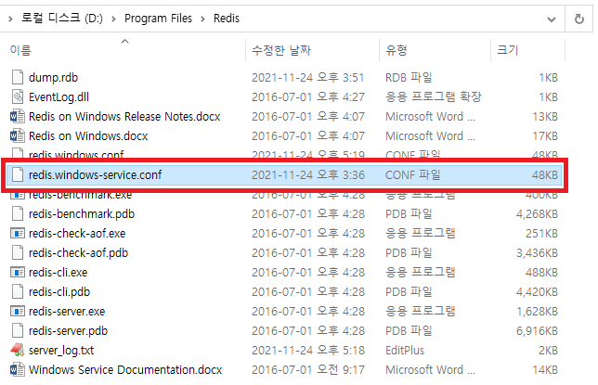Viewport: 598px width, 385px height.
Task: Sort by 크기 column header
Action: point(508,50)
